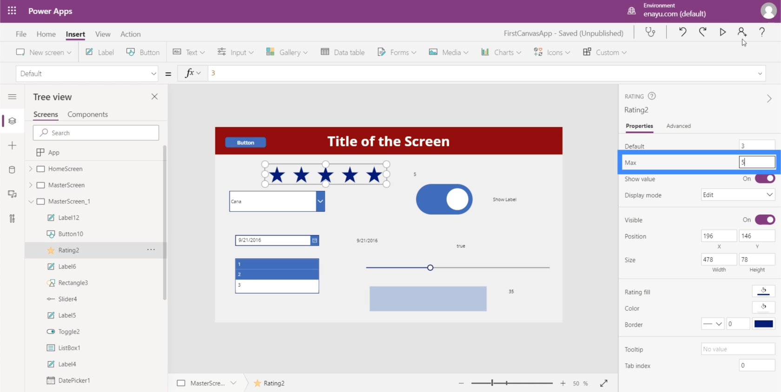Open the property selector dropdown showing Default
Viewport: 781px width, 392px height.
pyautogui.click(x=87, y=73)
